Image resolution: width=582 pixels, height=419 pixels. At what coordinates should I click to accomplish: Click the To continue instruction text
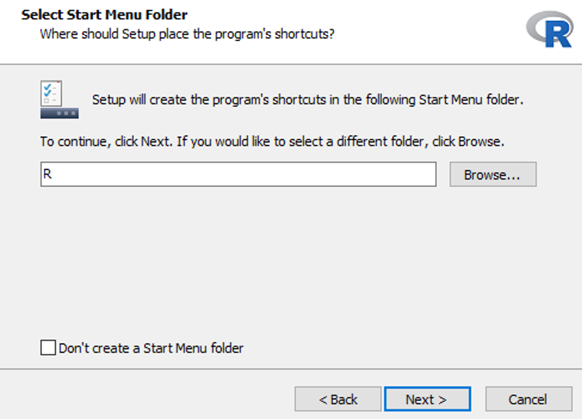273,142
